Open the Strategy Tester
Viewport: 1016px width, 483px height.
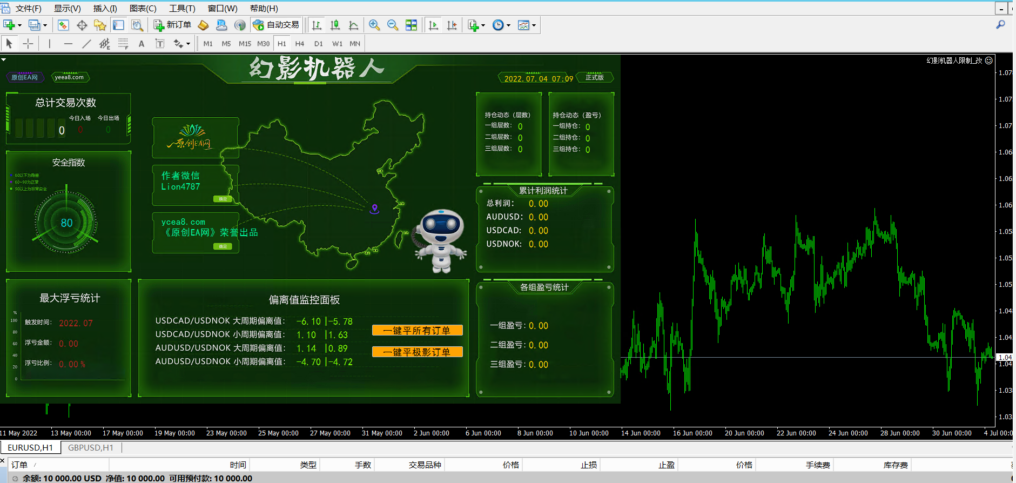[x=137, y=25]
